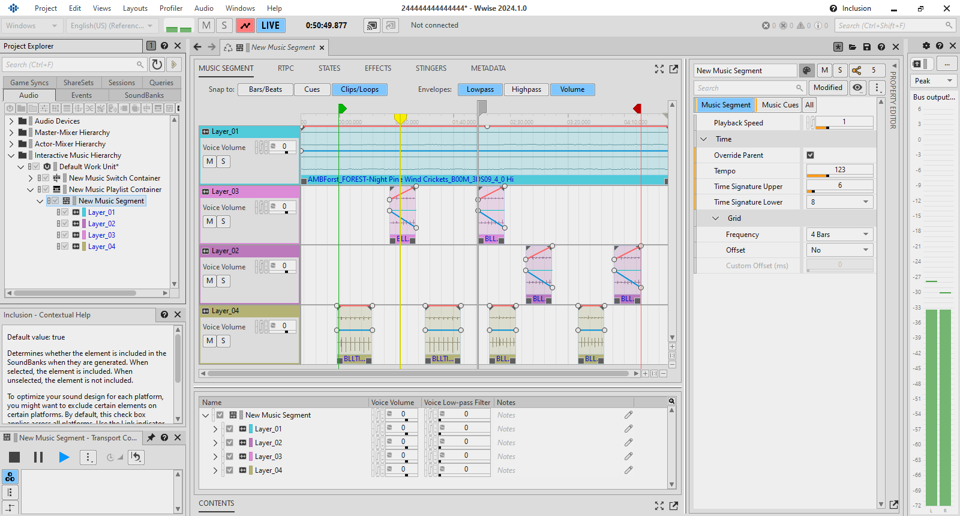The image size is (960, 516).
Task: Expand the New Music Switch Container
Action: (31, 178)
